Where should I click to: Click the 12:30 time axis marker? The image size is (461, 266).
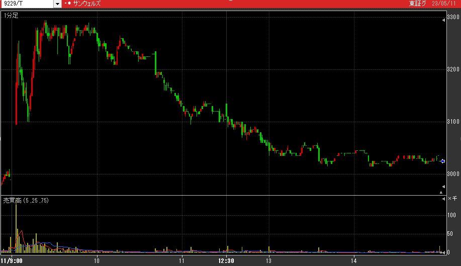click(x=226, y=261)
